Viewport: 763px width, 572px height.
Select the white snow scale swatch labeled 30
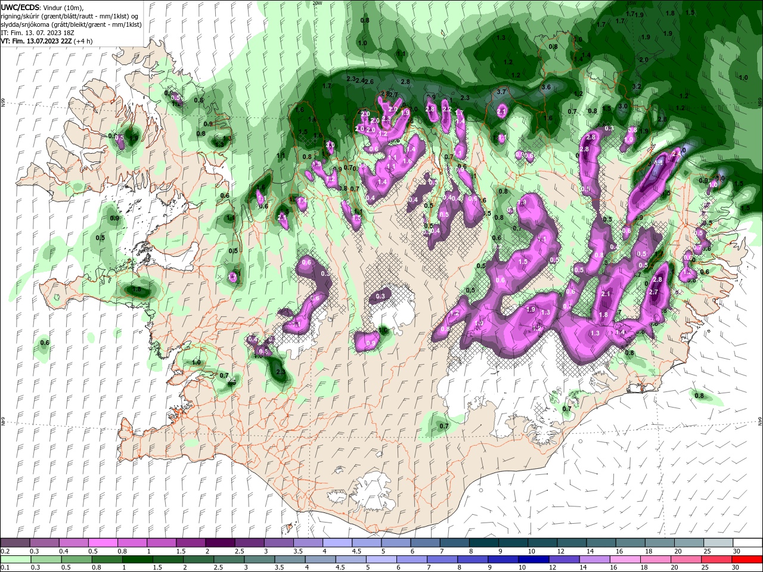748,543
